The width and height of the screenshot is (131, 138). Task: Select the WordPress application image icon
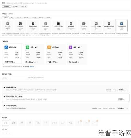click(x=20, y=24)
